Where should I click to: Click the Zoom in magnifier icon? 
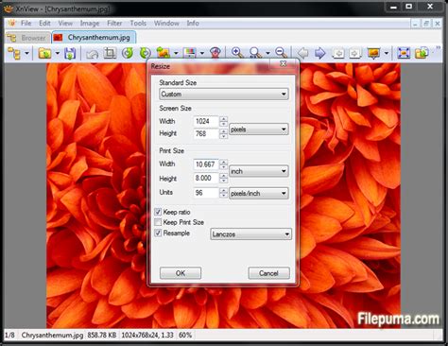click(237, 53)
